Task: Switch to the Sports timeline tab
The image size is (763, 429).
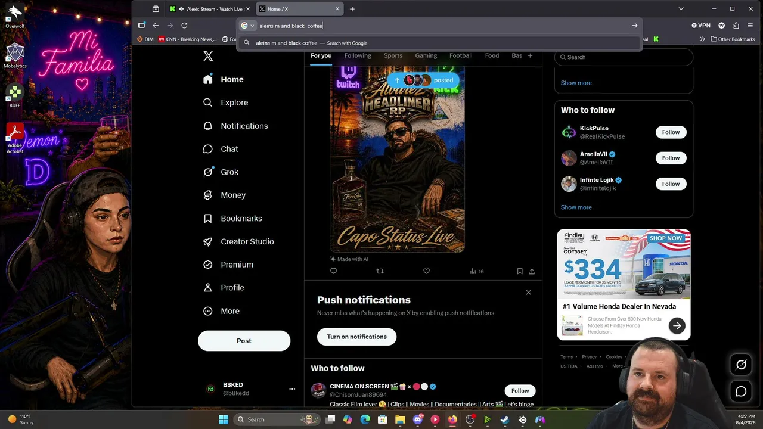Action: click(x=393, y=55)
